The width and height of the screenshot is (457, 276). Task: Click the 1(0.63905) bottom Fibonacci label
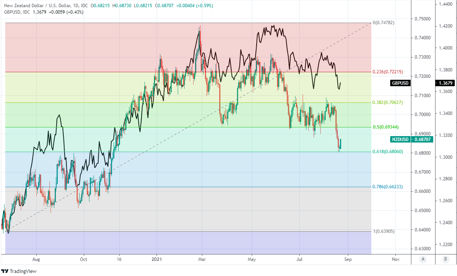coord(383,231)
